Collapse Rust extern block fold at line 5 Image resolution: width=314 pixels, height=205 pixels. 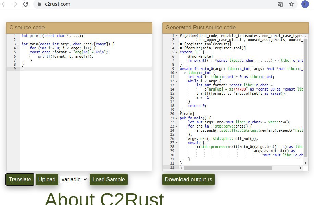click(x=176, y=52)
